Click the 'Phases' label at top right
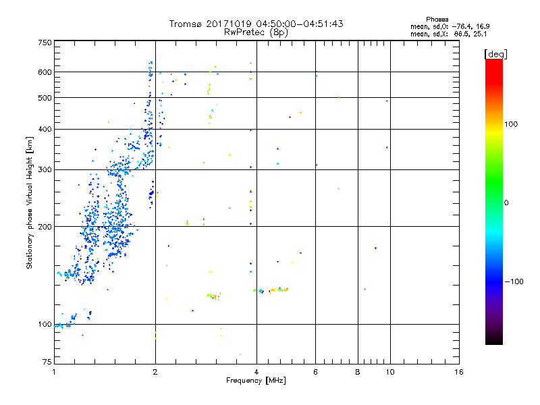 coord(437,20)
